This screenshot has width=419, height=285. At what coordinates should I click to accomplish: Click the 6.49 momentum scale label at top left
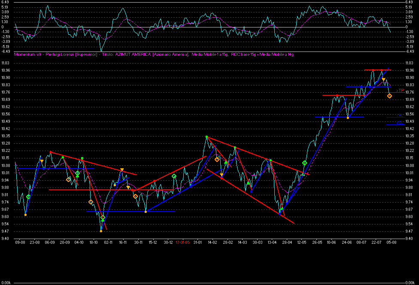tap(5, 2)
